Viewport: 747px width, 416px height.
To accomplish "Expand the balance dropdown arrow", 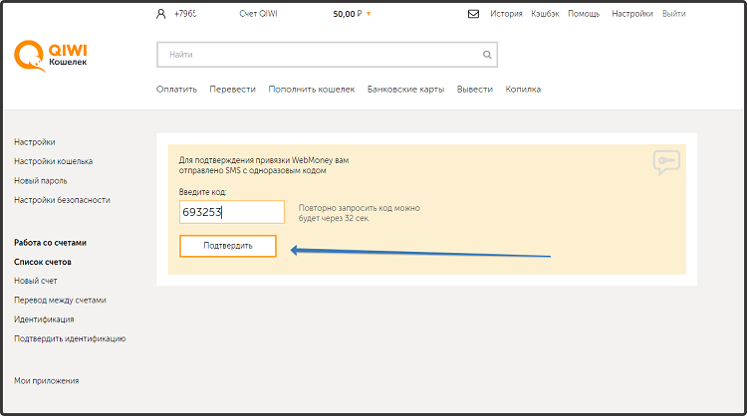I will tap(369, 14).
